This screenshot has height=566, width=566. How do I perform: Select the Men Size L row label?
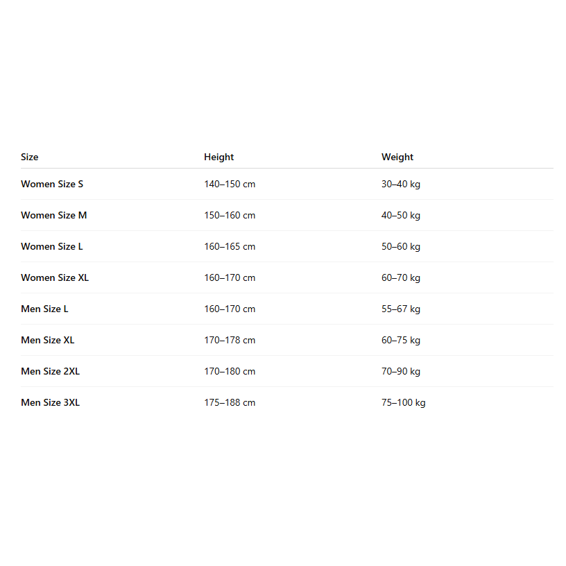44,309
